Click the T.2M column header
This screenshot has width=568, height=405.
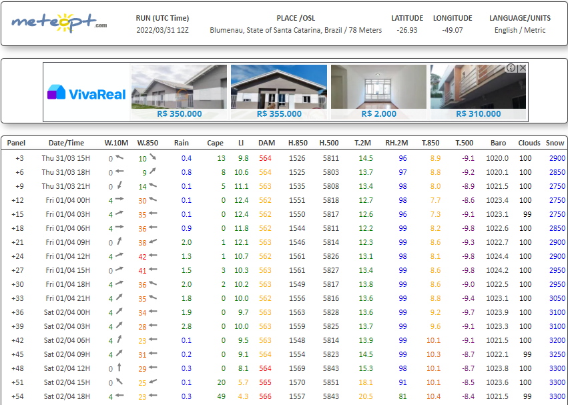[x=362, y=143]
